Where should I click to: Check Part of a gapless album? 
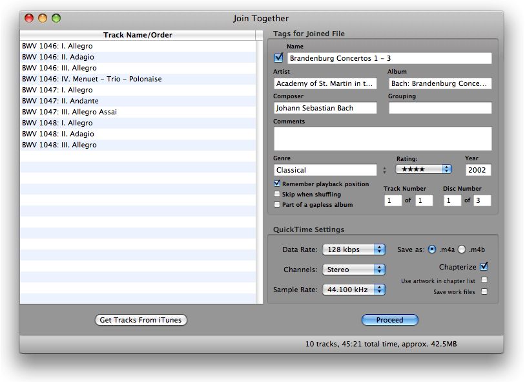coord(277,204)
